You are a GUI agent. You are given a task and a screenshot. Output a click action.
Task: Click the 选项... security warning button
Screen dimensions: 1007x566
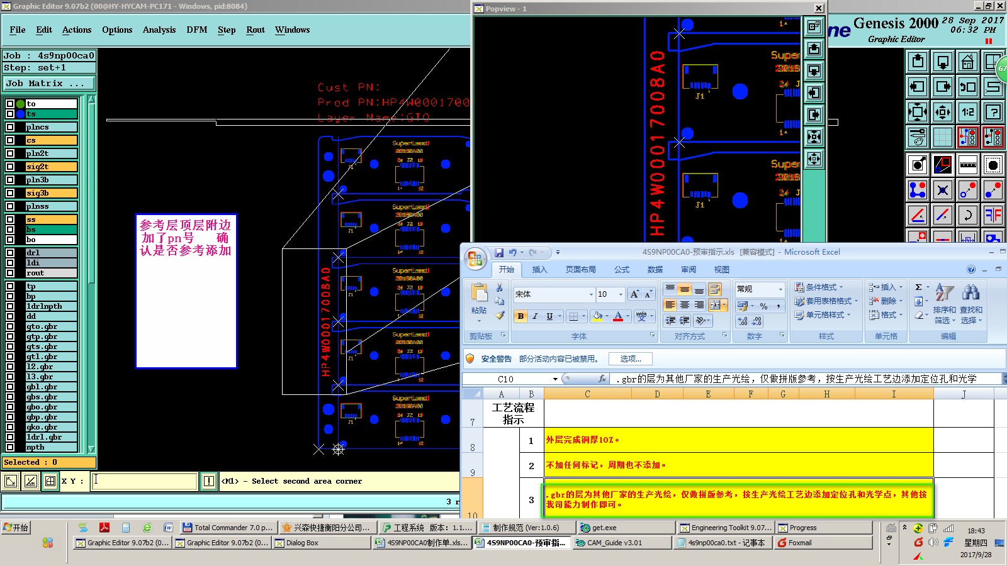pyautogui.click(x=631, y=359)
